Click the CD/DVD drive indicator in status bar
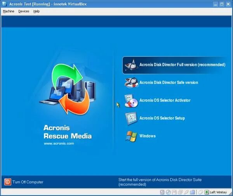233x196 pixels. point(168,192)
